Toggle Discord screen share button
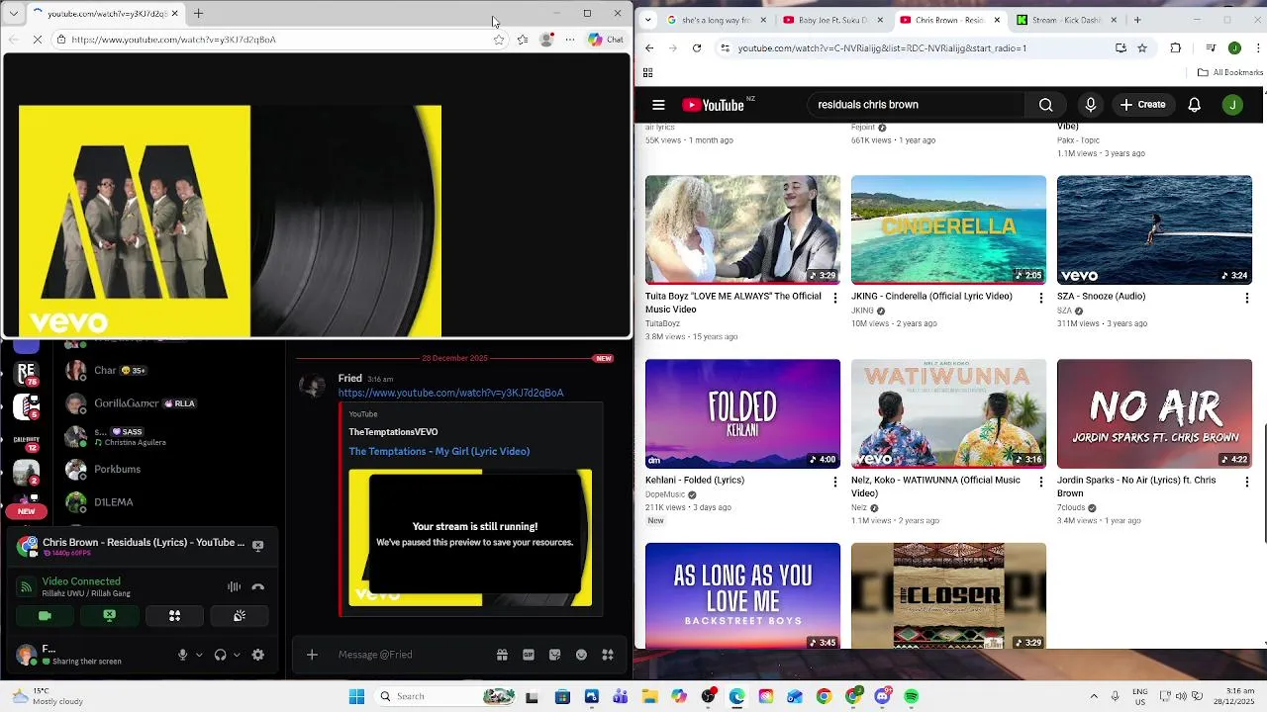Screen dimensions: 1267x712 (x=110, y=615)
